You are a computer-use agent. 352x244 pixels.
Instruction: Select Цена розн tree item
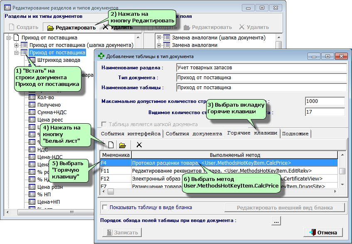click(50, 187)
